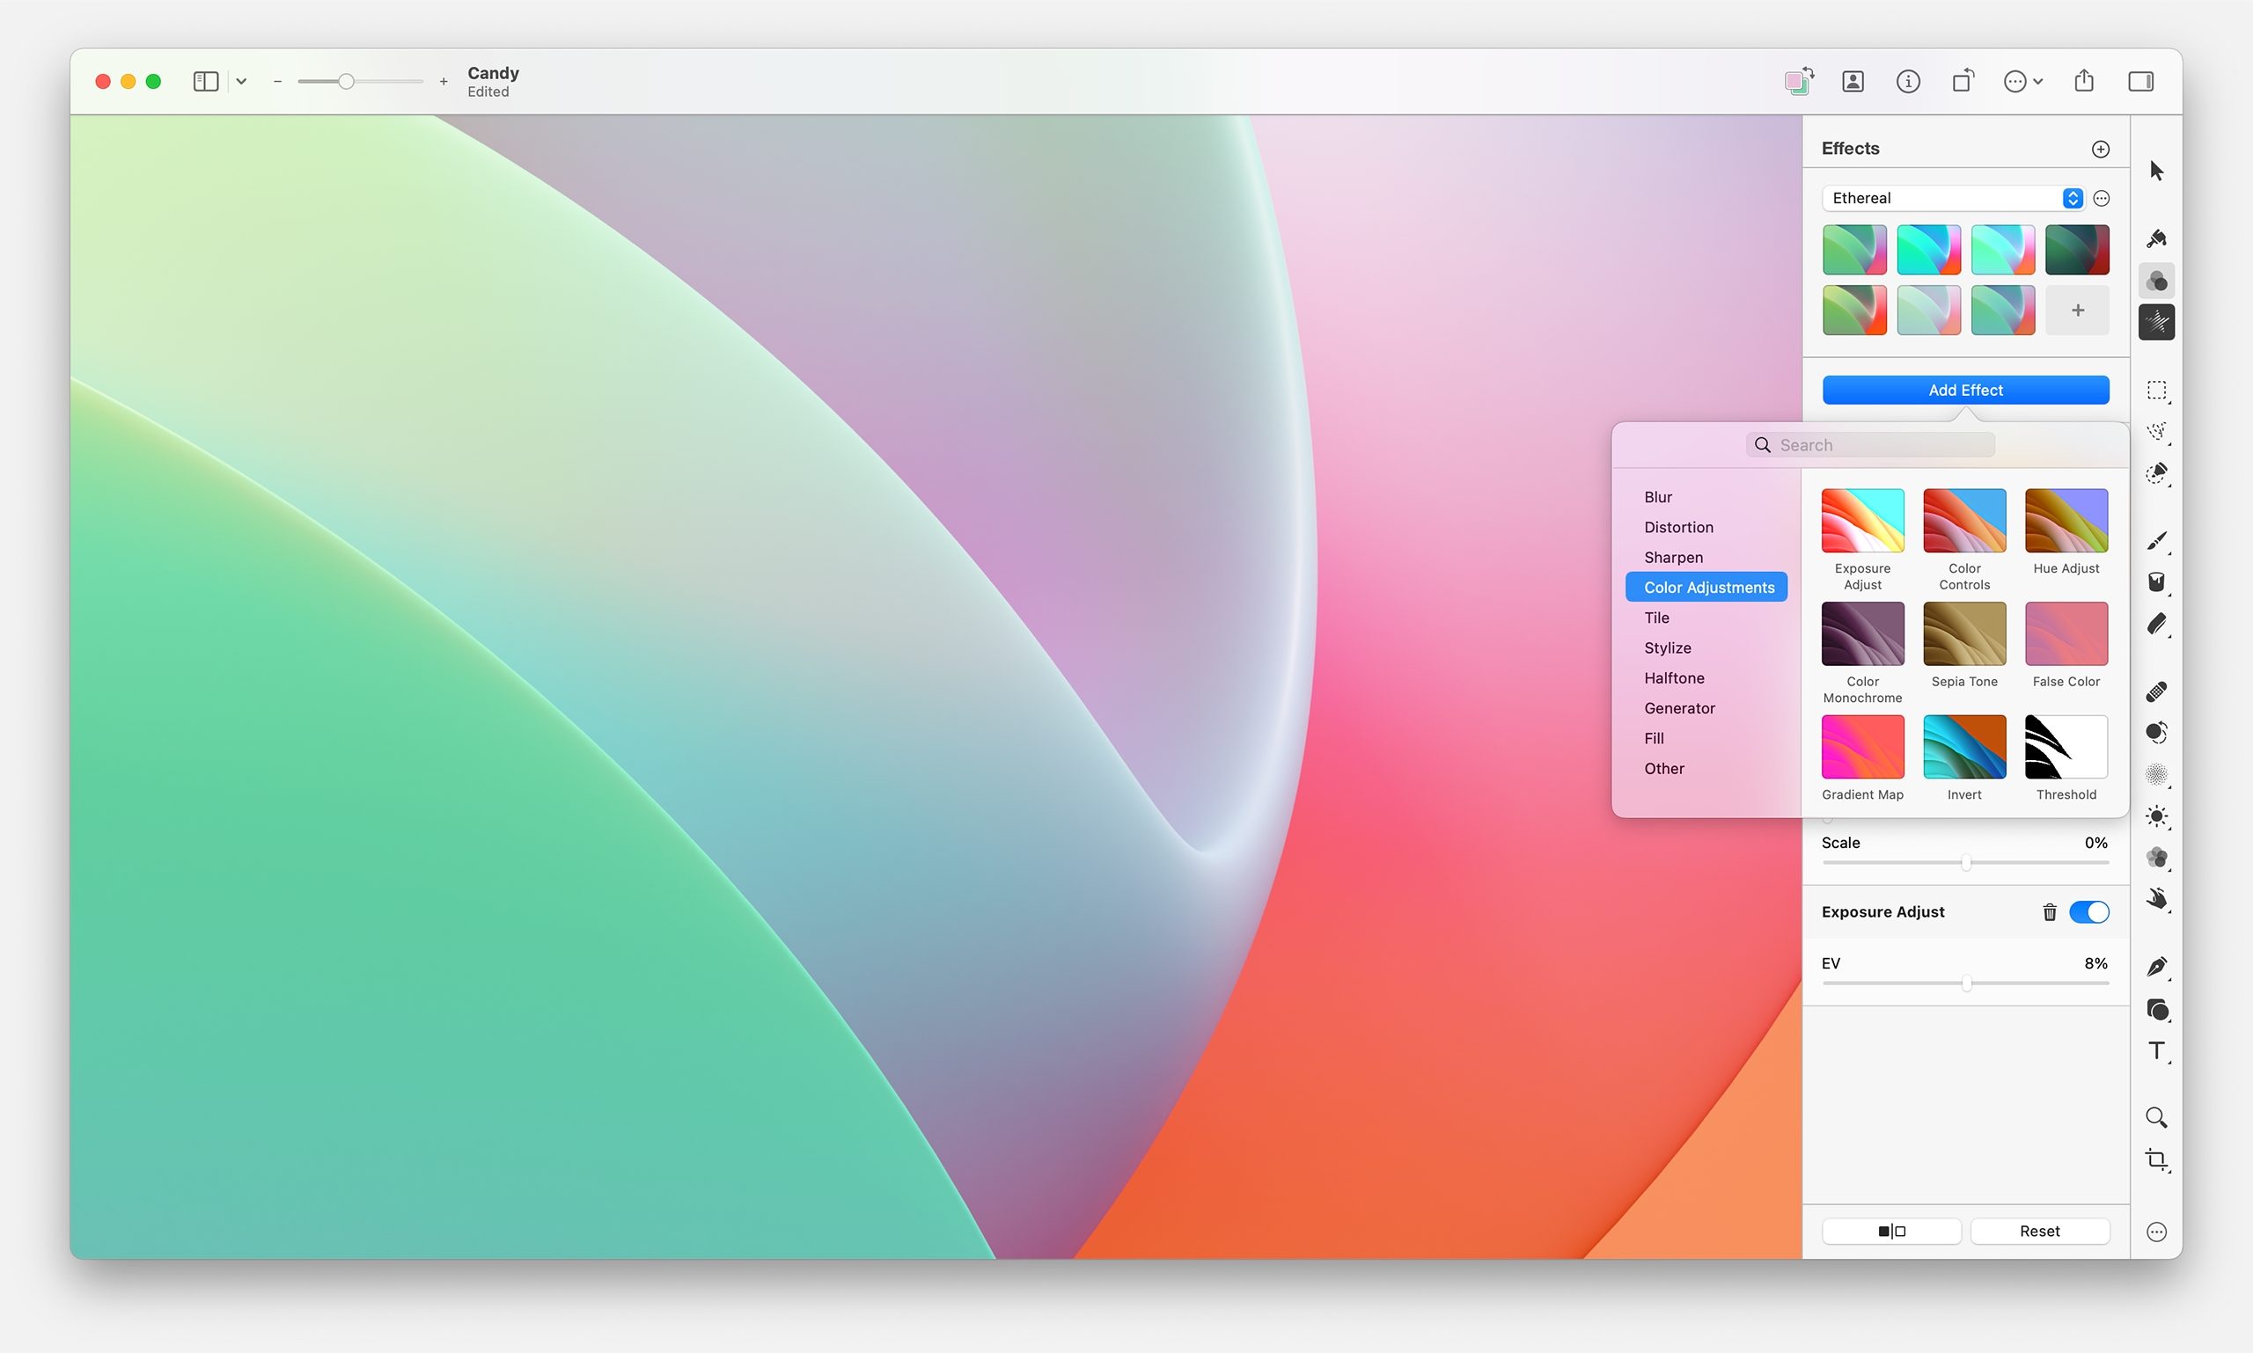Disable the Exposure Adjust effect toggle
This screenshot has width=2253, height=1353.
(2088, 911)
